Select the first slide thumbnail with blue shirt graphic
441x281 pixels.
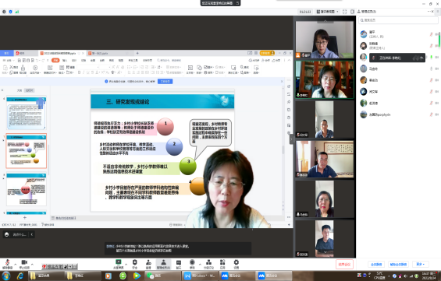[27, 114]
